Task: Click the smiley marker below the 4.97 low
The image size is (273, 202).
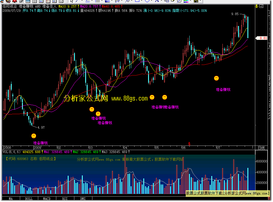Action: [x=34, y=136]
